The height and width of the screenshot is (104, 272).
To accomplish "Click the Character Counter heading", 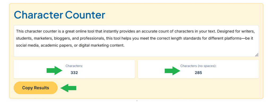I will (x=59, y=15).
